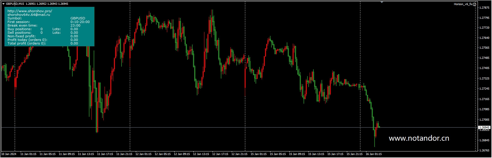Click the 1.27485 price scale label

click(x=485, y=58)
